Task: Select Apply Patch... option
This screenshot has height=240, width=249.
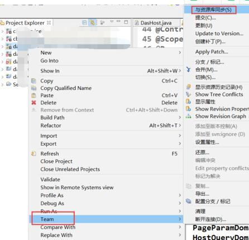Action: click(212, 52)
